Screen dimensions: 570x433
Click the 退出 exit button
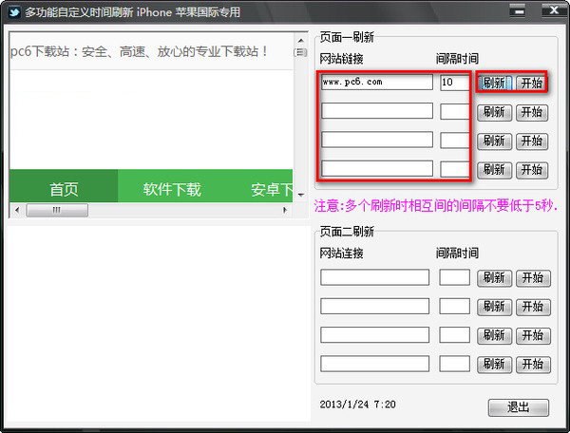[x=519, y=407]
